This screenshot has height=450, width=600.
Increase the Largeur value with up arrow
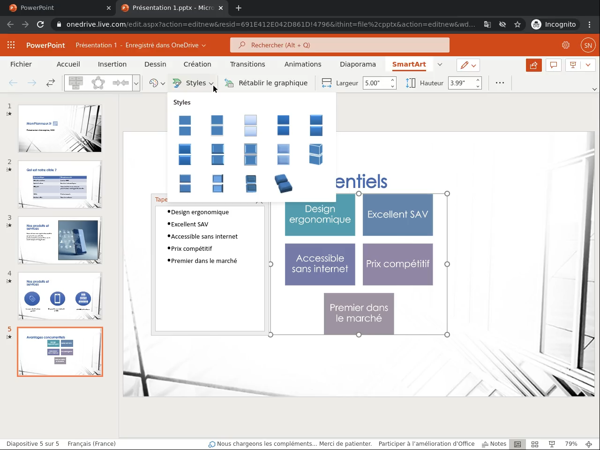click(x=392, y=80)
